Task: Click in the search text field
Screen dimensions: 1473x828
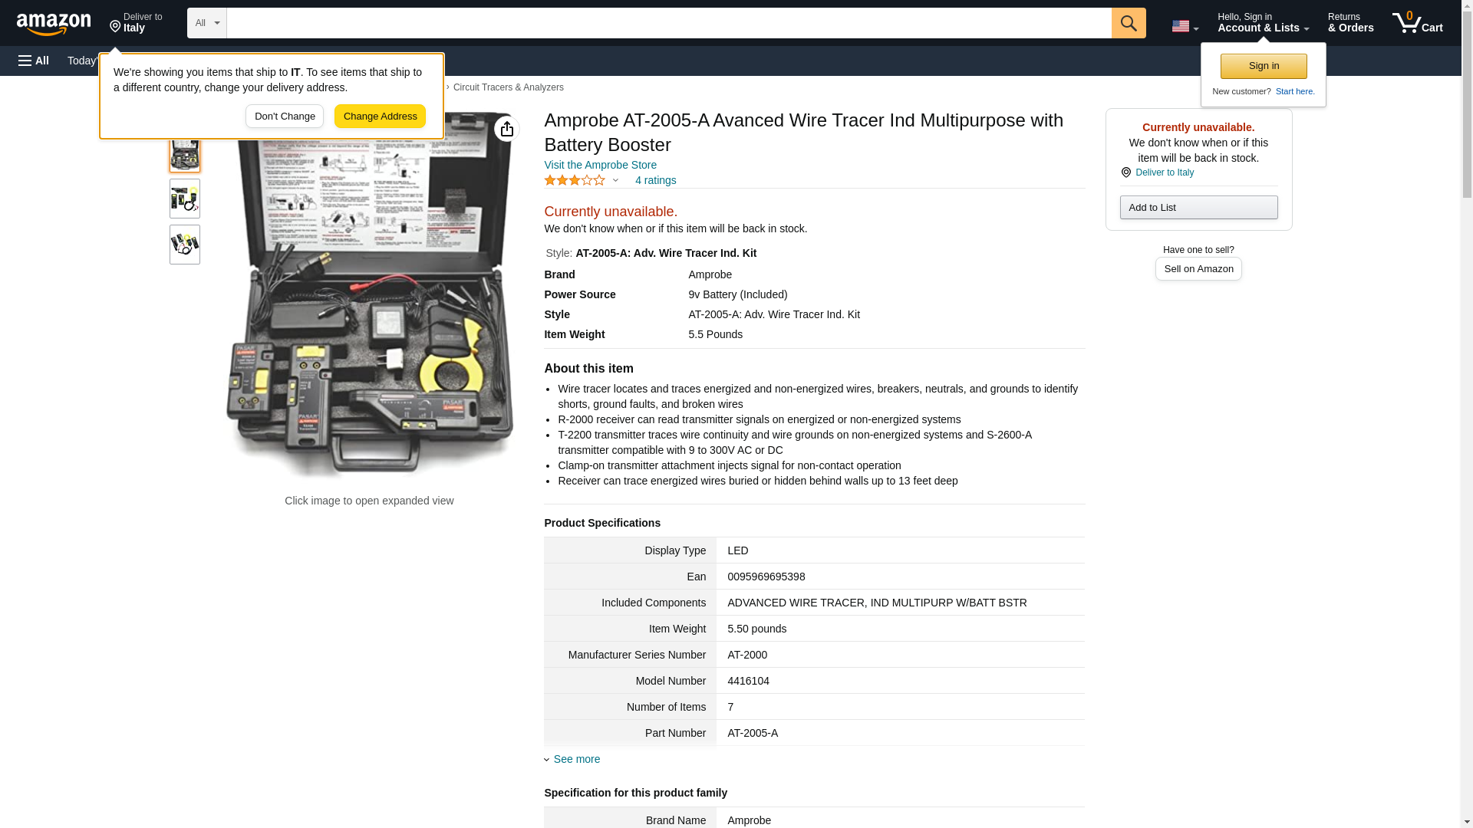Action: point(667,23)
